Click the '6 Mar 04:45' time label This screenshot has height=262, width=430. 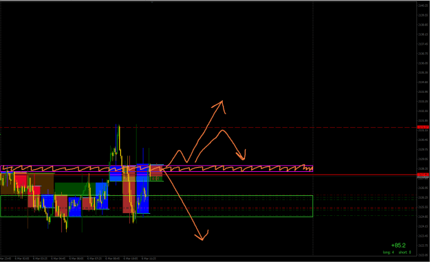58,259
